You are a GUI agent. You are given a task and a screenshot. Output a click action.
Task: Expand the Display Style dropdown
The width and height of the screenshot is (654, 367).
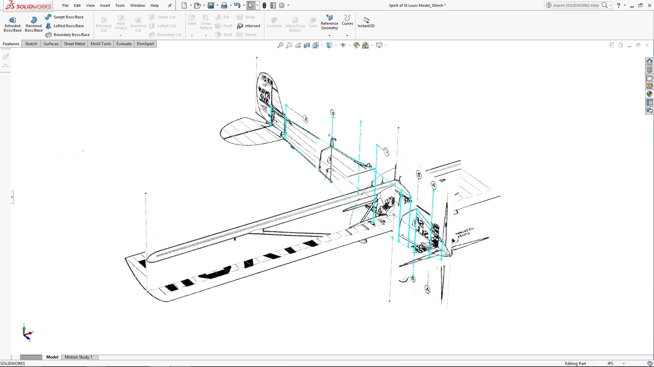click(x=336, y=45)
